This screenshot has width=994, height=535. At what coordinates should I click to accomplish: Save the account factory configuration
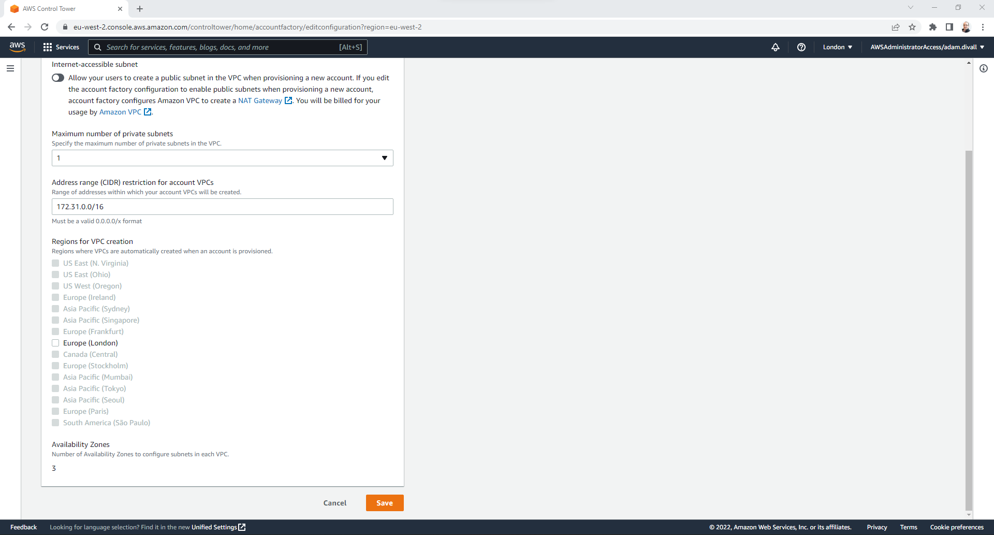pos(385,503)
